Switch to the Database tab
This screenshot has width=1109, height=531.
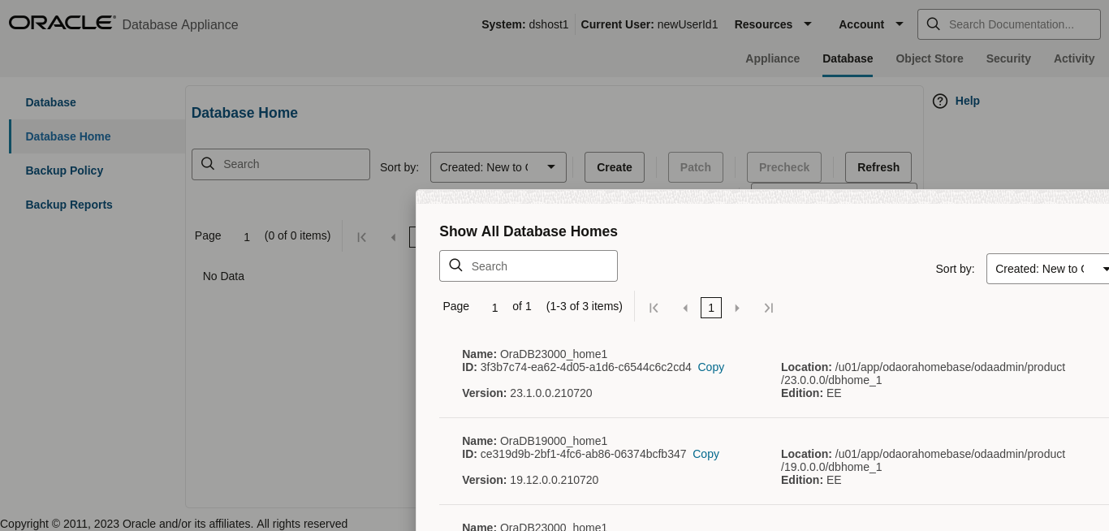click(848, 58)
